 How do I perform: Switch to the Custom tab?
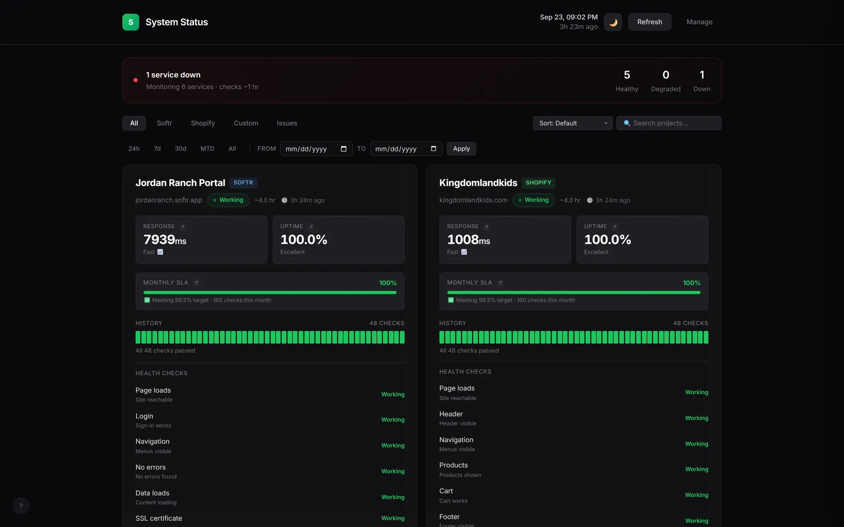coord(246,123)
